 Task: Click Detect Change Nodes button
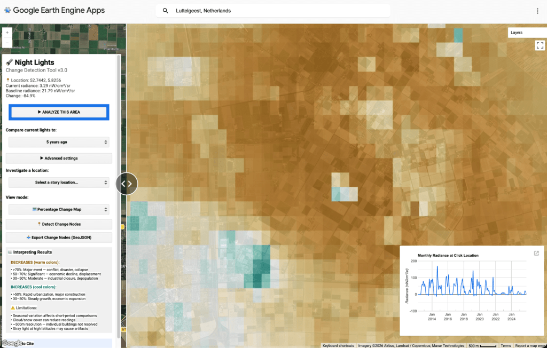click(x=59, y=224)
